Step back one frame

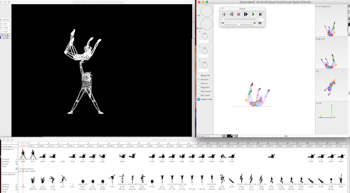pyautogui.click(x=231, y=14)
